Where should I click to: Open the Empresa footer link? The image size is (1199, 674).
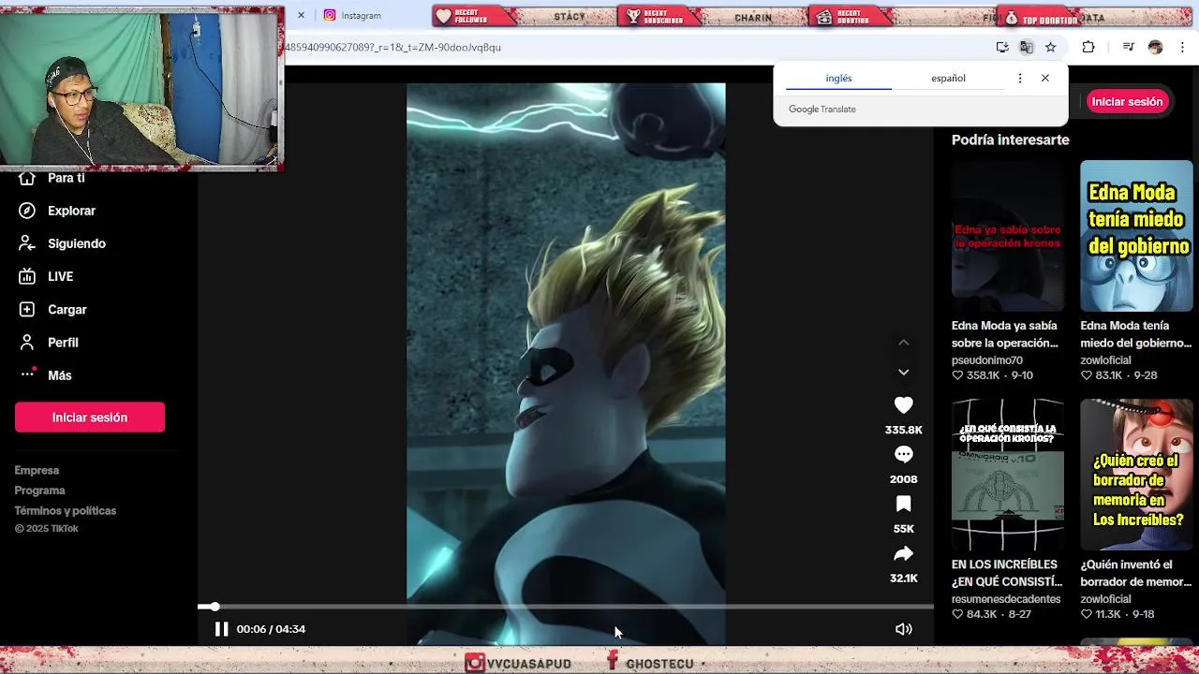tap(37, 470)
